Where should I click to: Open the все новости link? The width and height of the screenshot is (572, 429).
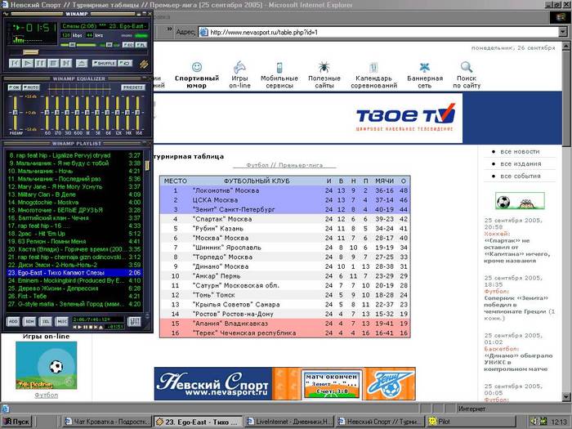(x=520, y=151)
